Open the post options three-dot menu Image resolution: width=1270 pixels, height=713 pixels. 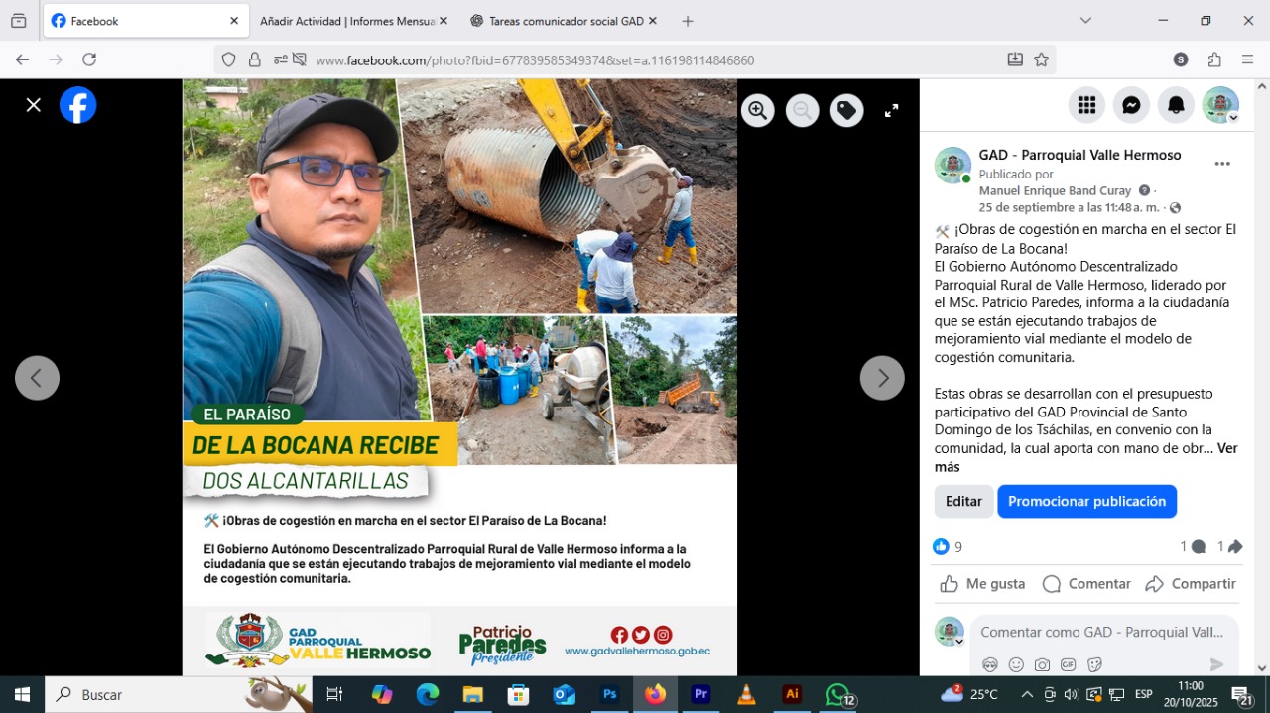1222,164
